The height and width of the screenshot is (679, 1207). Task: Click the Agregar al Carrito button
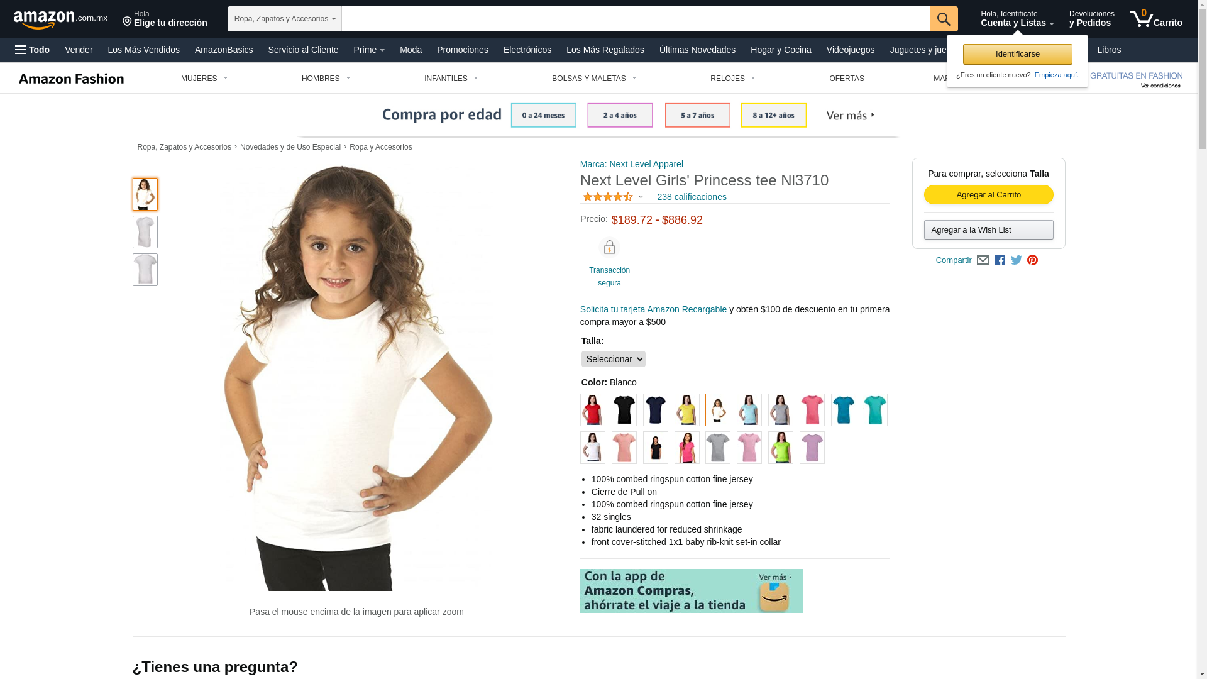pyautogui.click(x=988, y=195)
